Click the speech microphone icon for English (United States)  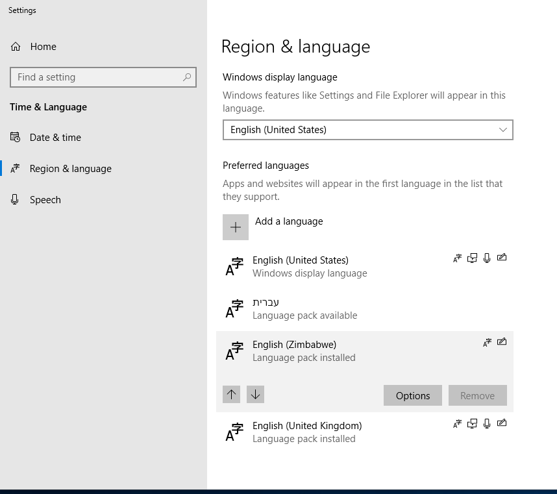[x=487, y=258]
